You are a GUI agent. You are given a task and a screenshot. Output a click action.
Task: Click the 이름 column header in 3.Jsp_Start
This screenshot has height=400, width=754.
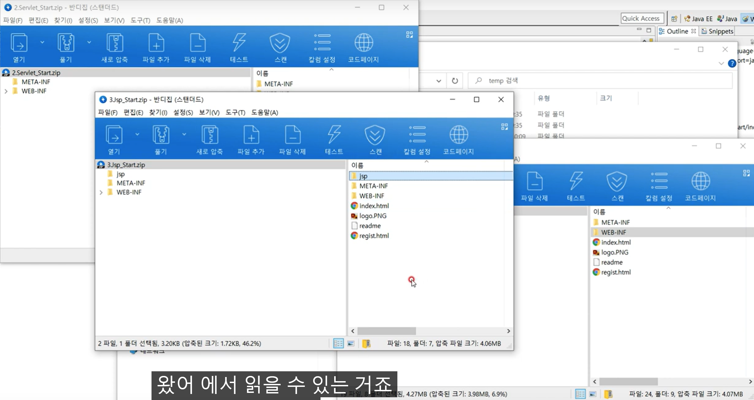tap(357, 165)
